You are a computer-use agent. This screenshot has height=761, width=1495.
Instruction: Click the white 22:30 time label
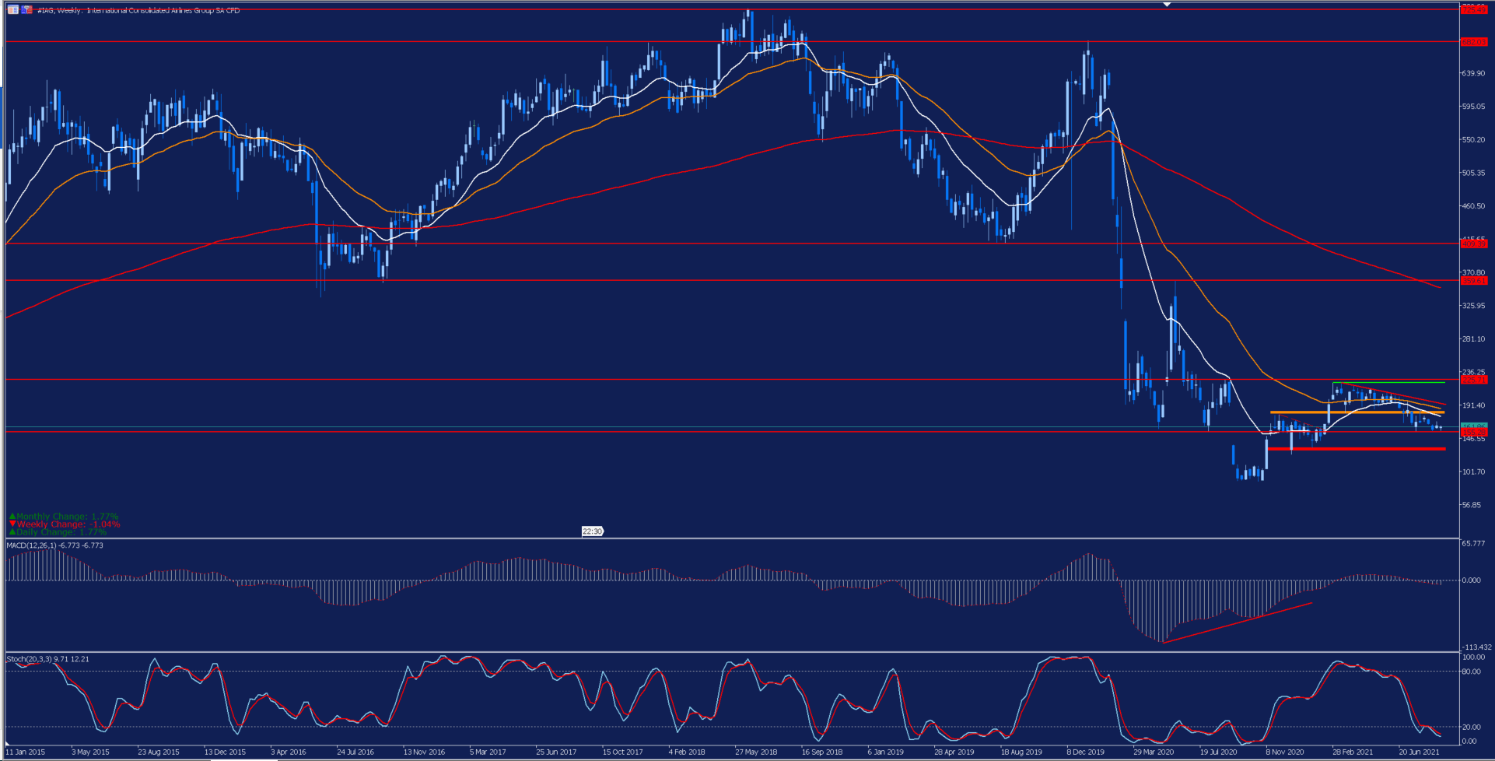[592, 531]
